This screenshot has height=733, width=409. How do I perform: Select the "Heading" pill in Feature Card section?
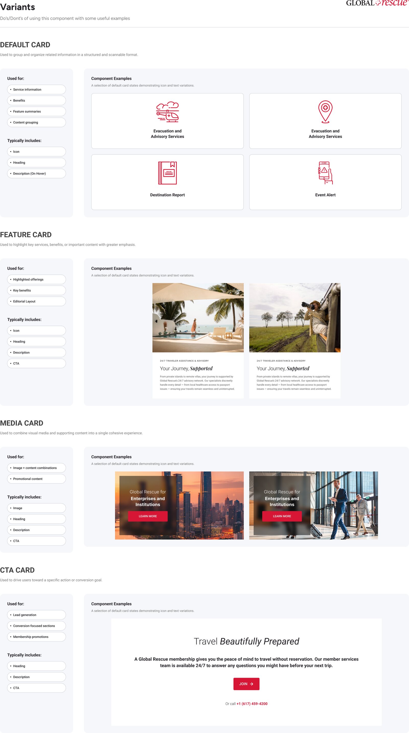[36, 342]
